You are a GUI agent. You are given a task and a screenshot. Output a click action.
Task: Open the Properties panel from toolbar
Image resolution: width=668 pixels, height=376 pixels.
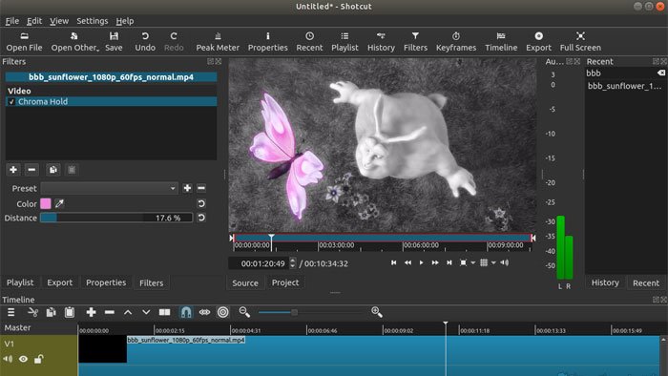pyautogui.click(x=267, y=42)
